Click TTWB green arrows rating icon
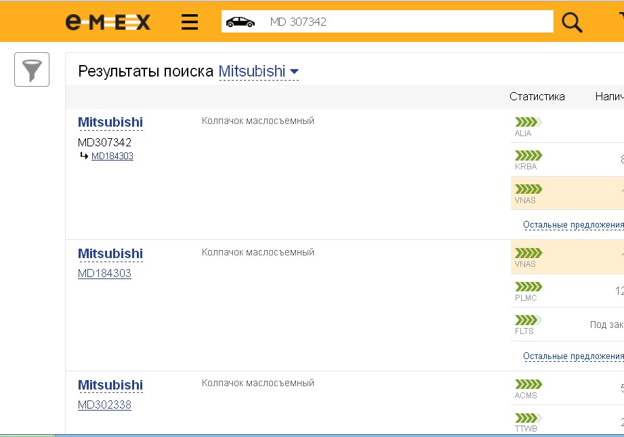Viewport: 624px width, 437px height. [528, 418]
